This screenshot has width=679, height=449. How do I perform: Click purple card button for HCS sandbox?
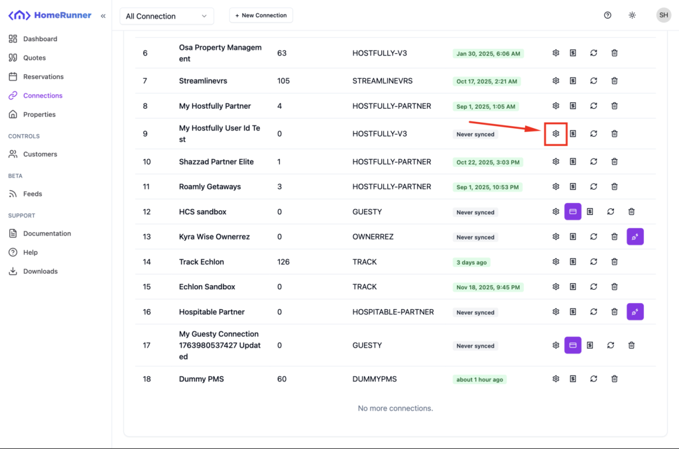pyautogui.click(x=573, y=212)
